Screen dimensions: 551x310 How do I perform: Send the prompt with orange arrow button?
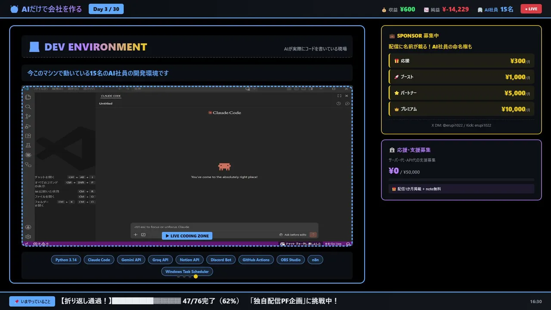tap(313, 235)
